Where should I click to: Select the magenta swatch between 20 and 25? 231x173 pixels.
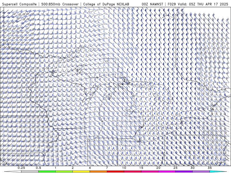167,172
